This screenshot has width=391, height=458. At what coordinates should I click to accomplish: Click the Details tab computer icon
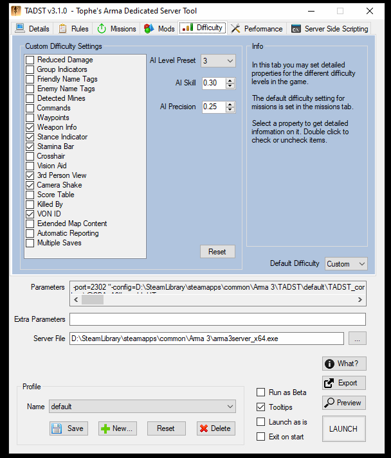tap(20, 28)
